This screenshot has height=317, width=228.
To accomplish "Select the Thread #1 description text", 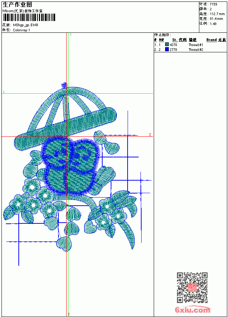I will 196,45.
